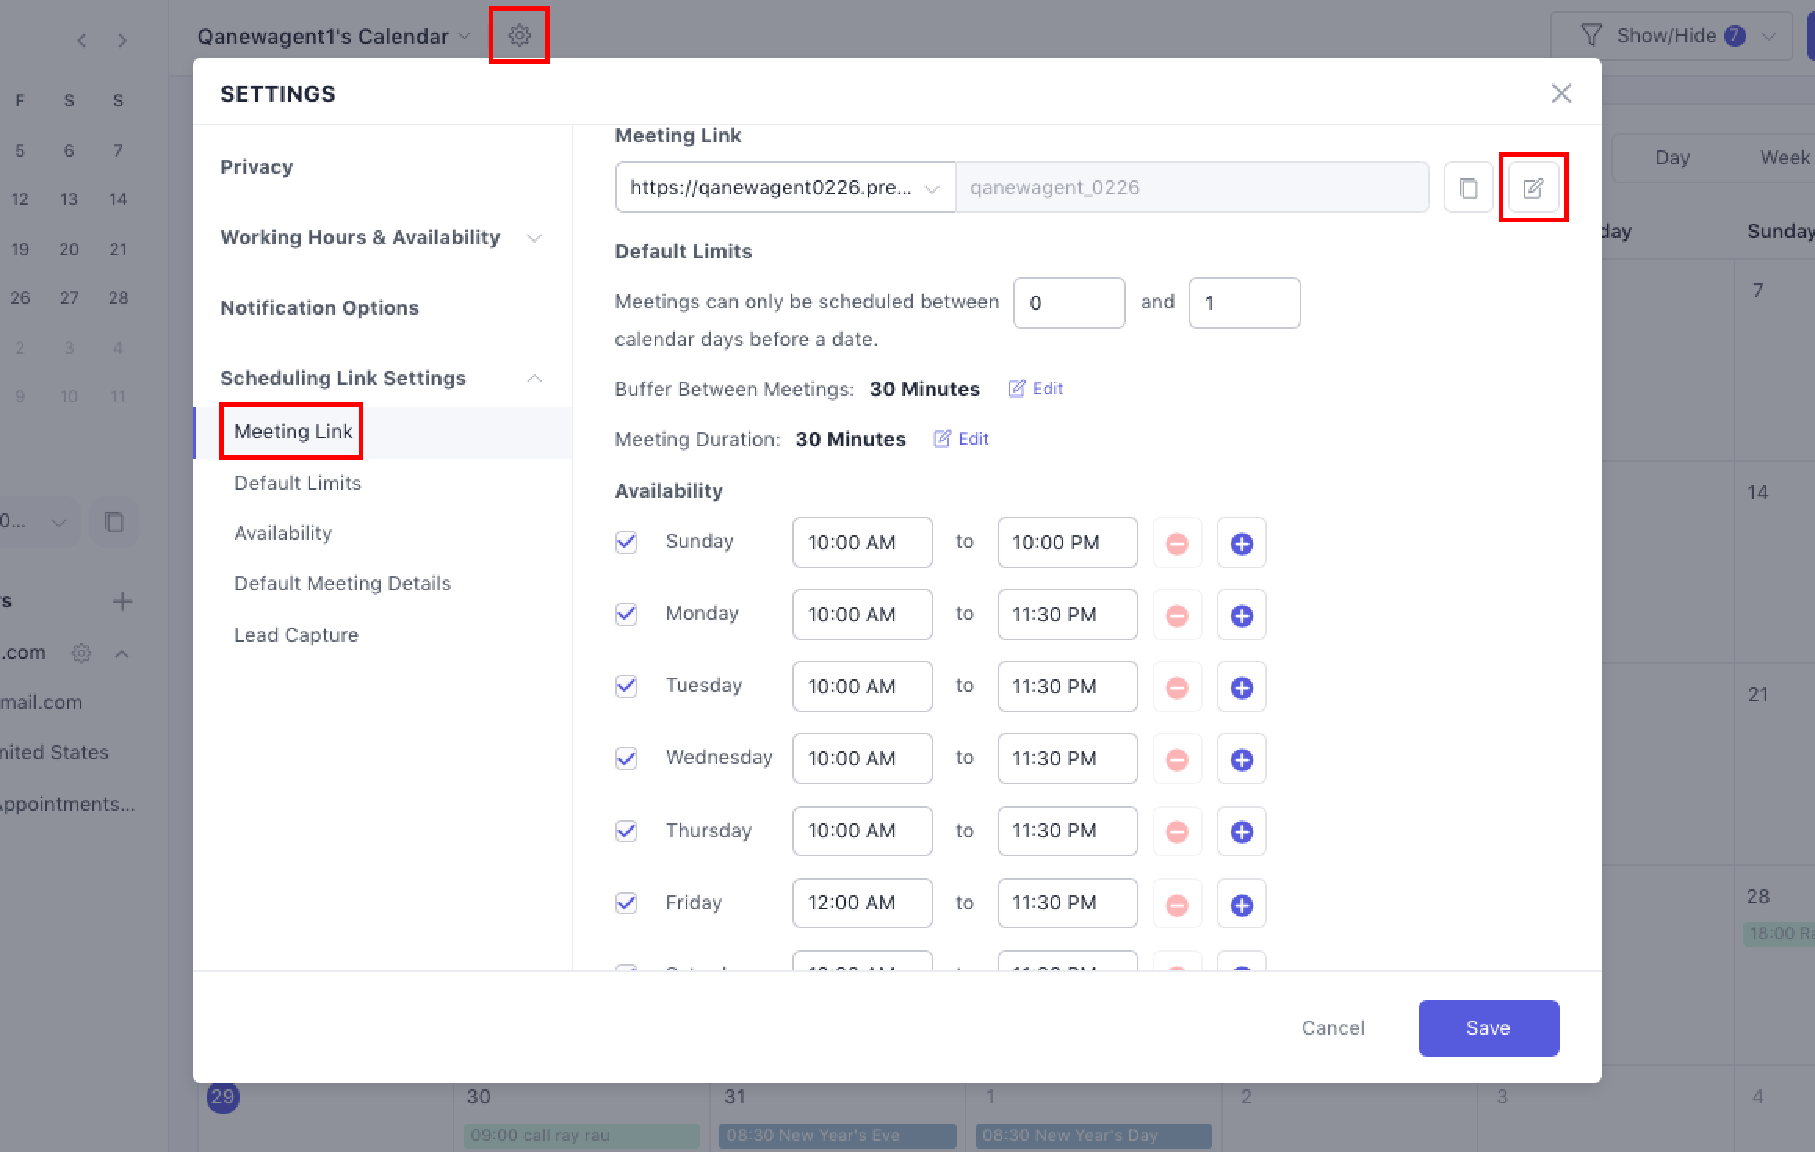
Task: Open the meeting link domain dropdown
Action: click(x=785, y=188)
